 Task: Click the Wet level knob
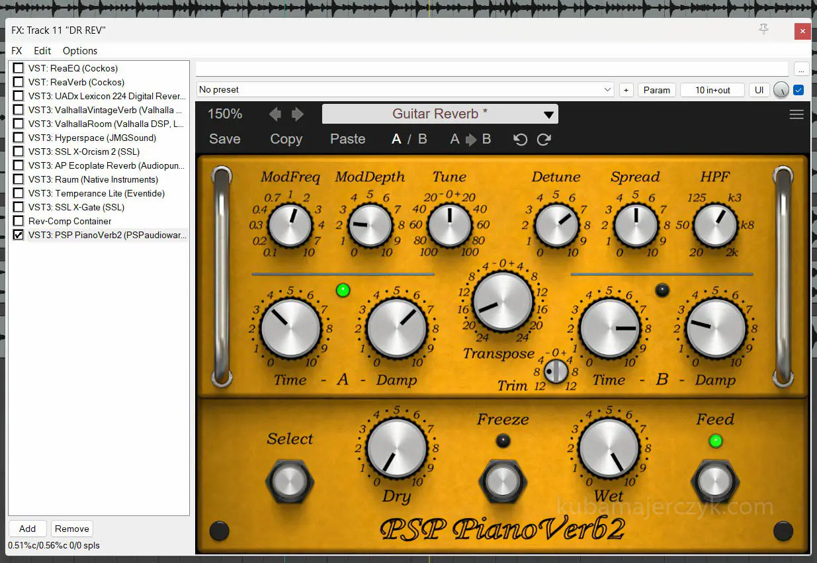[609, 448]
